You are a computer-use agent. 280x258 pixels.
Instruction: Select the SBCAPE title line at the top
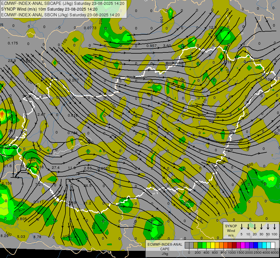pyautogui.click(x=63, y=3)
